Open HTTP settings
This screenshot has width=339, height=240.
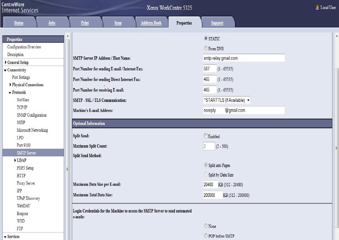(x=21, y=175)
